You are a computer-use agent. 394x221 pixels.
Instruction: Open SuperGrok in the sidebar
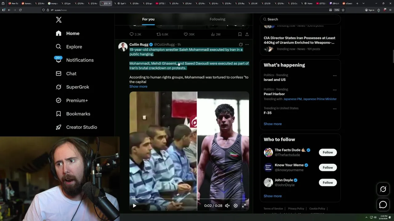coord(73,87)
